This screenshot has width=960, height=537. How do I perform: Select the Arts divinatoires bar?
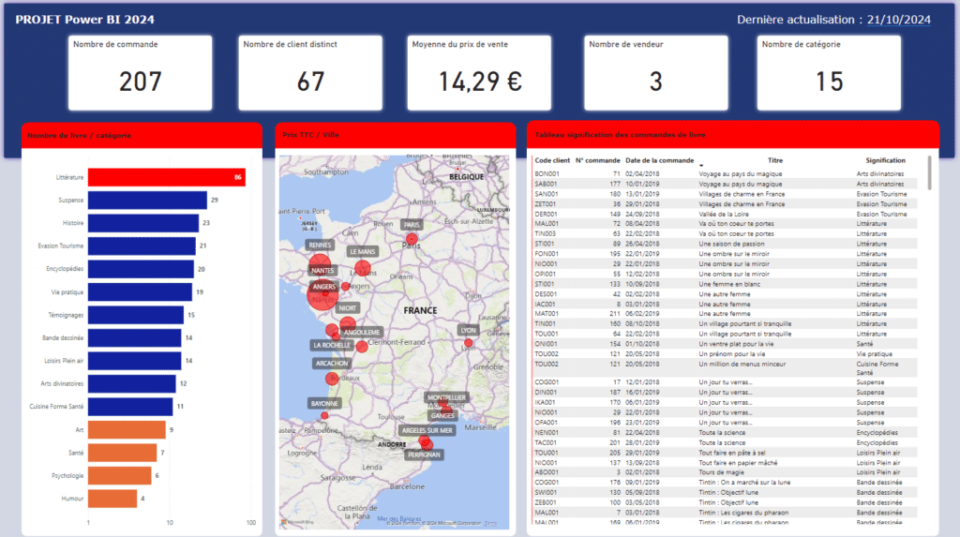(131, 384)
